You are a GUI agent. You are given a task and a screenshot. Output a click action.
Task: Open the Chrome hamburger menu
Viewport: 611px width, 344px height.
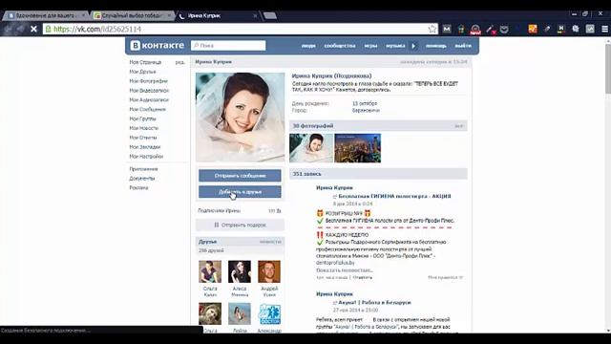[x=604, y=29]
